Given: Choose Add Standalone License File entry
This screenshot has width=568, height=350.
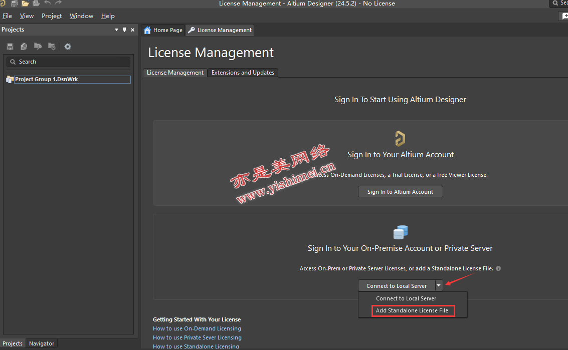Looking at the screenshot, I should pos(412,310).
